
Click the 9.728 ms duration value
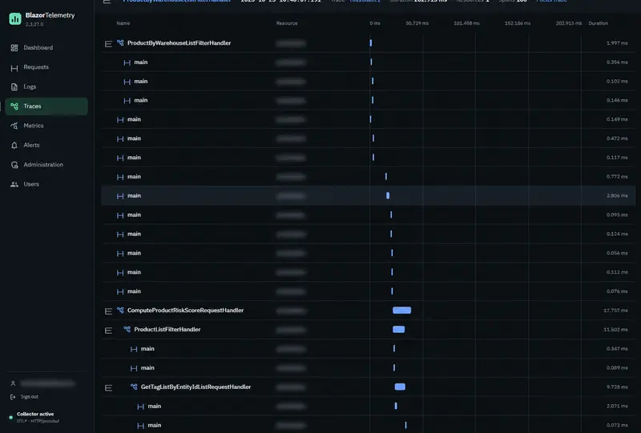click(x=617, y=387)
